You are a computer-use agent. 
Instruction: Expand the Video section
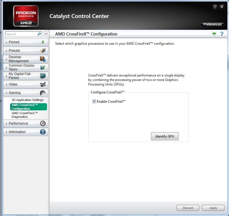[26, 84]
